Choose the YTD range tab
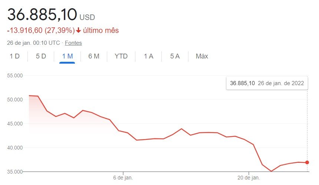This screenshot has width=319, height=185. click(121, 56)
